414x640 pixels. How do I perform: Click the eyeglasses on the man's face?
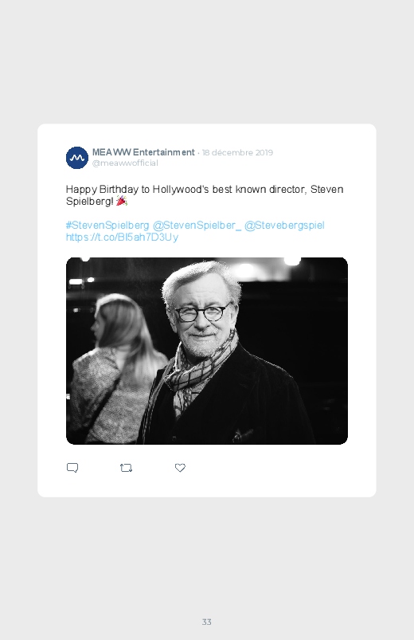pos(202,313)
